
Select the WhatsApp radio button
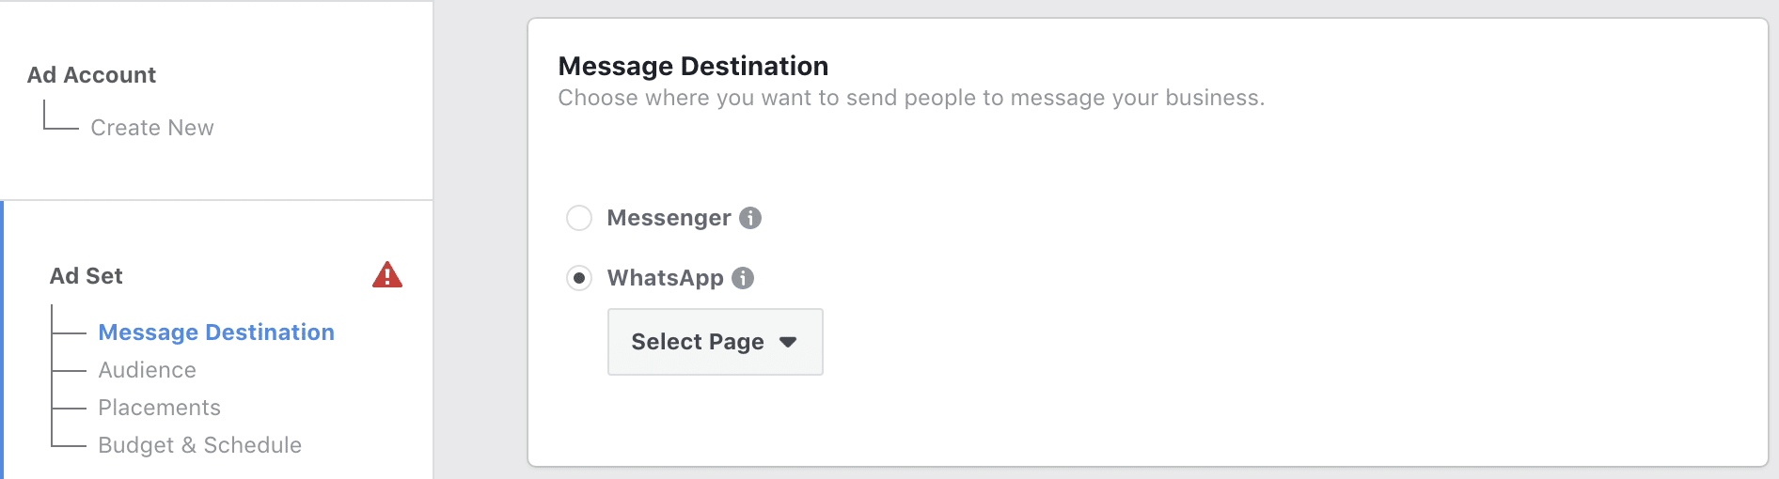pyautogui.click(x=579, y=278)
